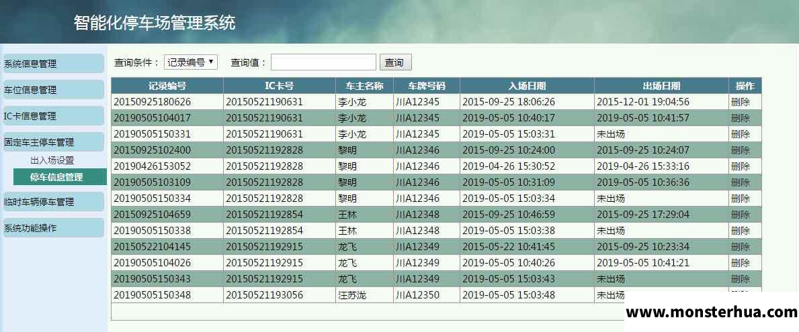
Task: Delete record 20150925180626
Action: pyautogui.click(x=741, y=102)
